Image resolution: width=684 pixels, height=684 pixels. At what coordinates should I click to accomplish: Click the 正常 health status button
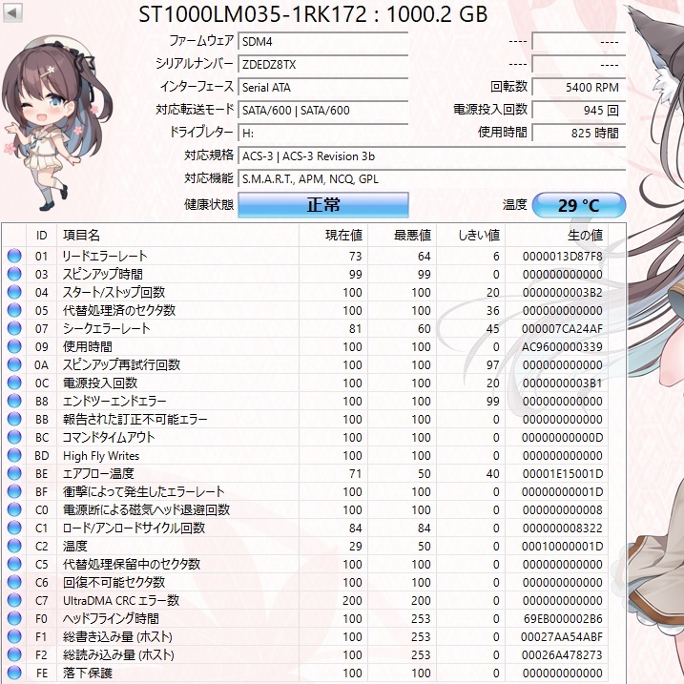coord(323,205)
